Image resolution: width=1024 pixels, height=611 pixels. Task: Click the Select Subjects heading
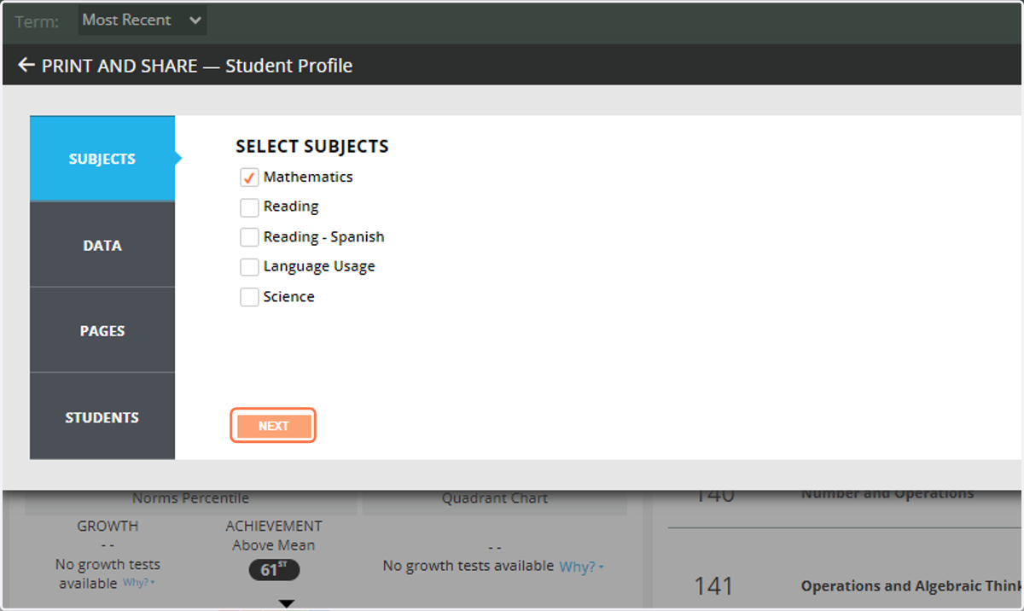(312, 147)
